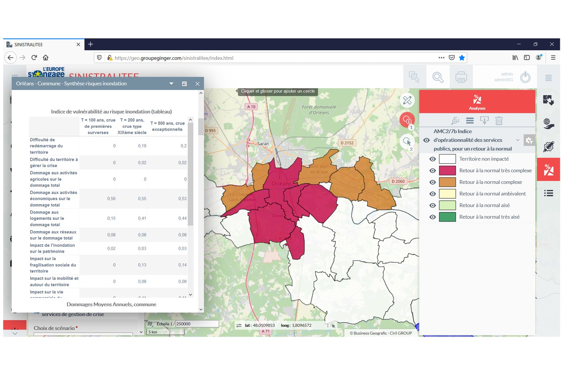Toggle visibility of the AMC2/7b Indice layer

[x=426, y=140]
